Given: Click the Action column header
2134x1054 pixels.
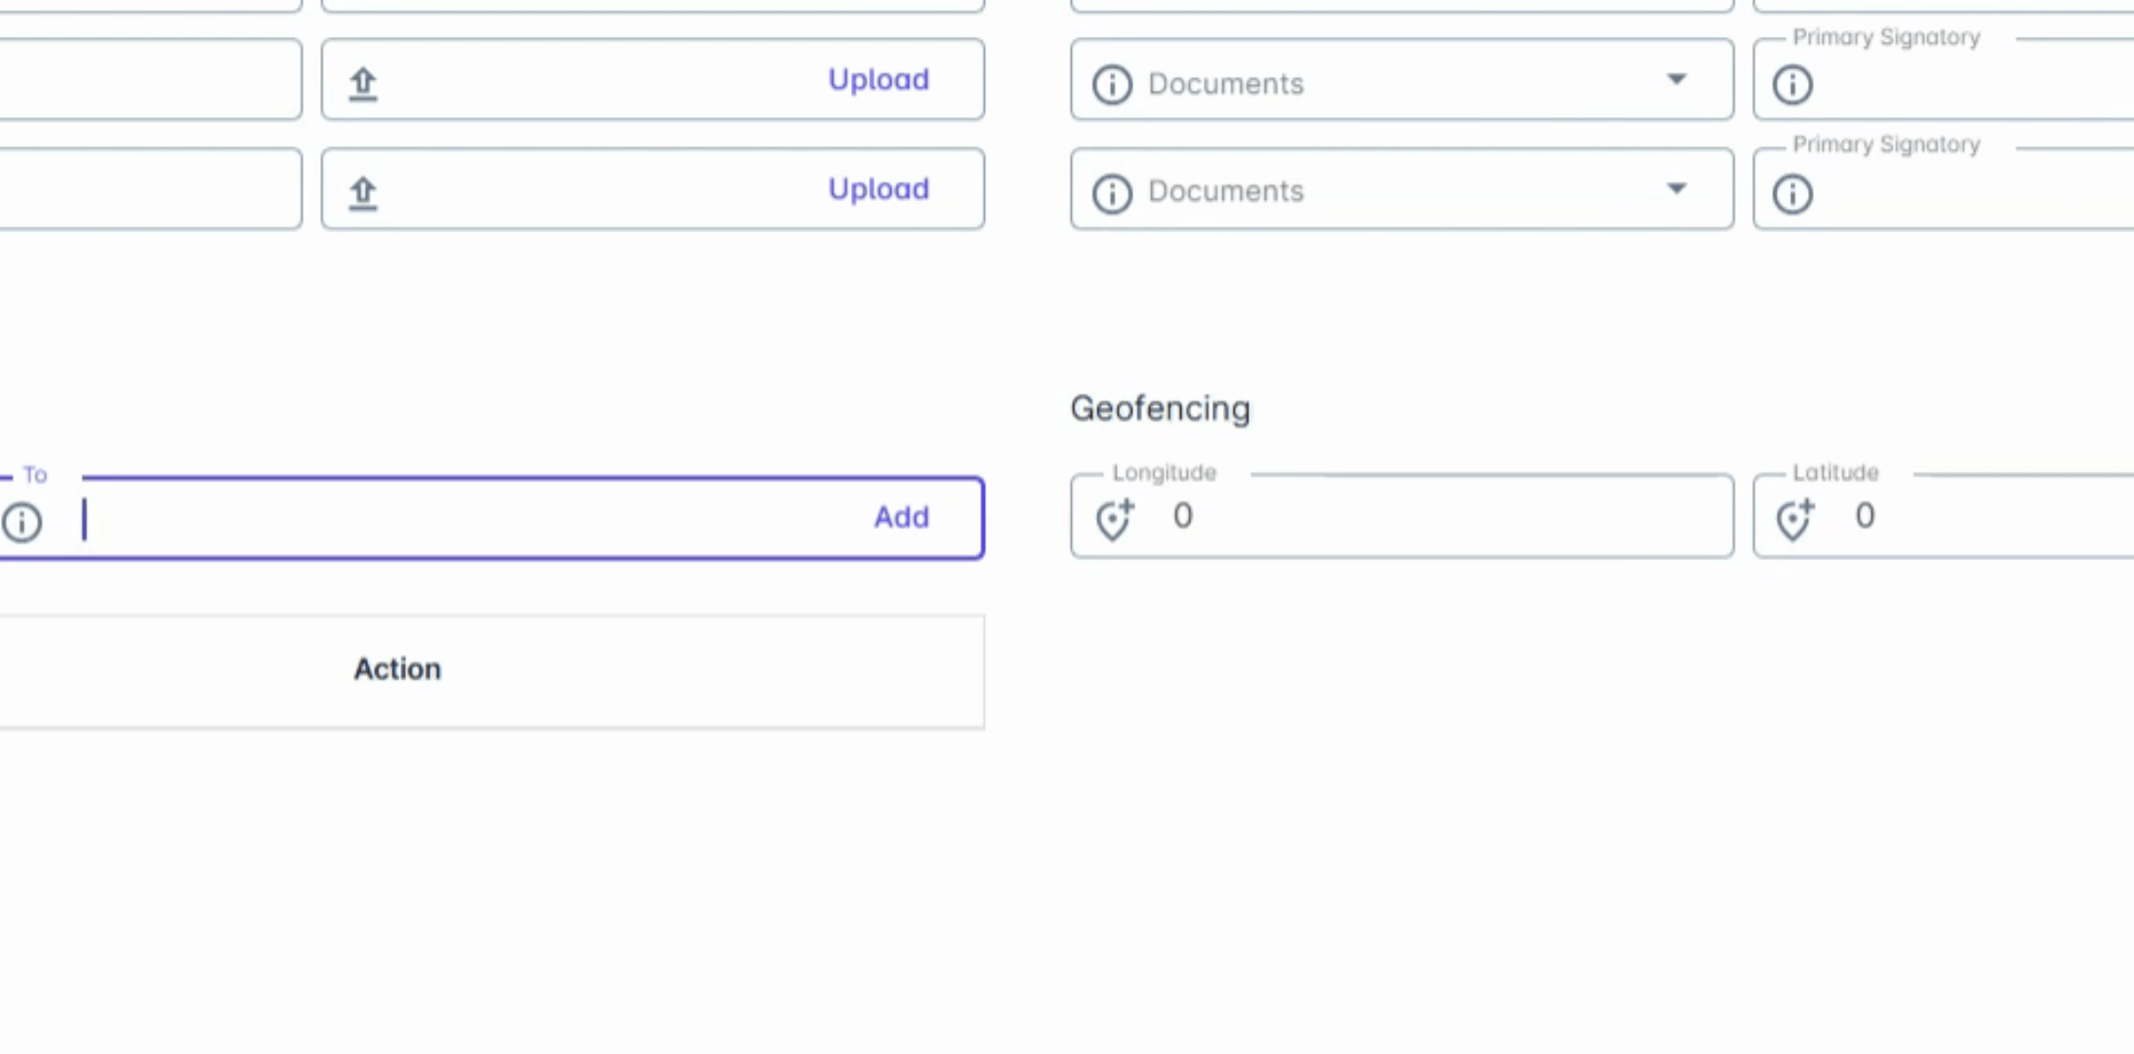Looking at the screenshot, I should (397, 669).
